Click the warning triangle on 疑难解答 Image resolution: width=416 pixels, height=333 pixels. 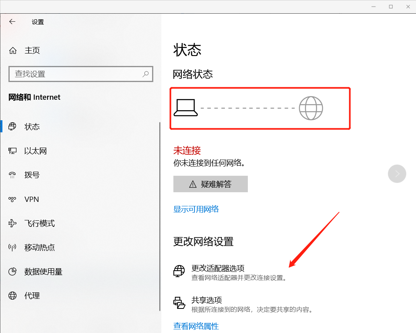[x=193, y=184]
